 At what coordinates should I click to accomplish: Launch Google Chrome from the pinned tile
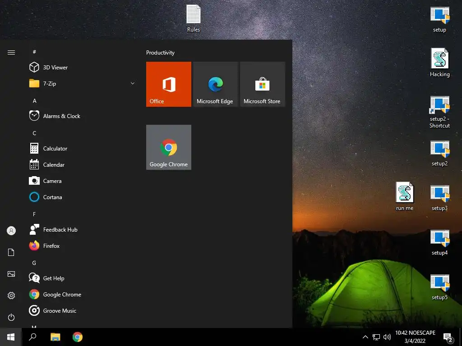(169, 147)
